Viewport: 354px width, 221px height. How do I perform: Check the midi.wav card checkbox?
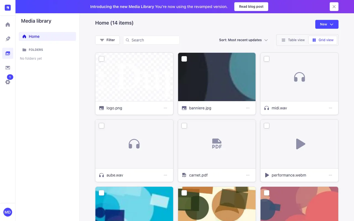tap(267, 59)
